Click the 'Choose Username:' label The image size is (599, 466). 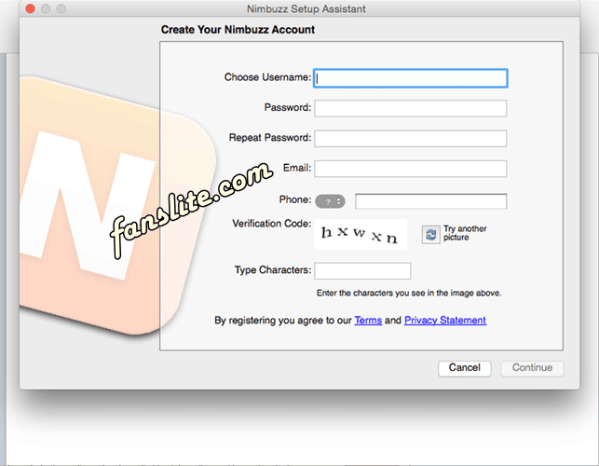(x=267, y=77)
